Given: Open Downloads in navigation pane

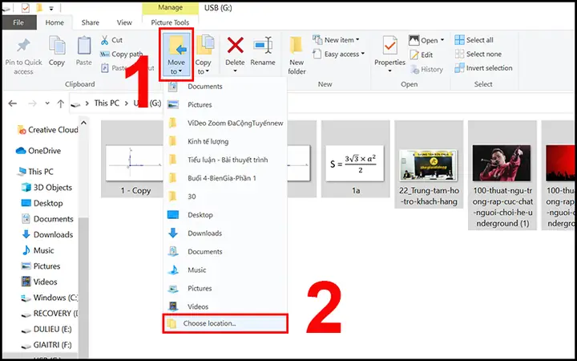Looking at the screenshot, I should [x=47, y=234].
